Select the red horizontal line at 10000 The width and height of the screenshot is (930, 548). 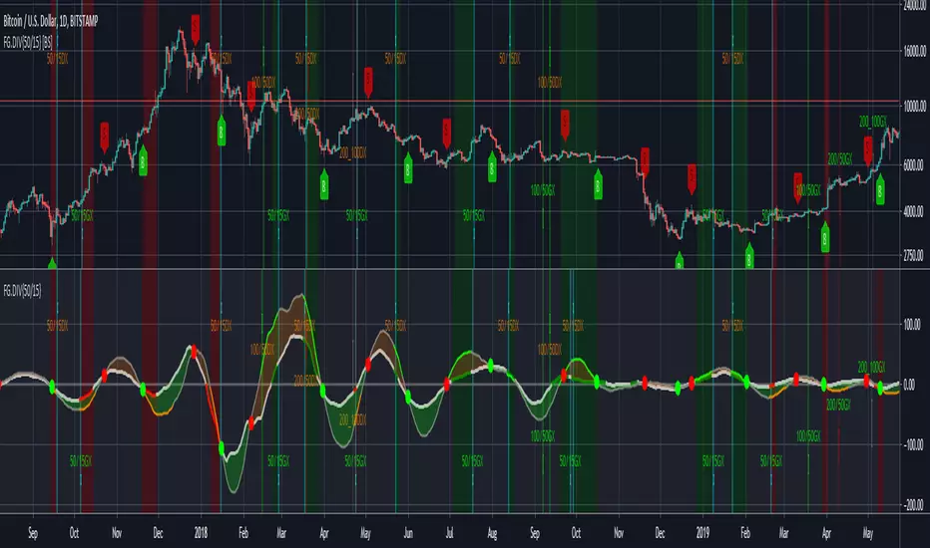click(451, 102)
